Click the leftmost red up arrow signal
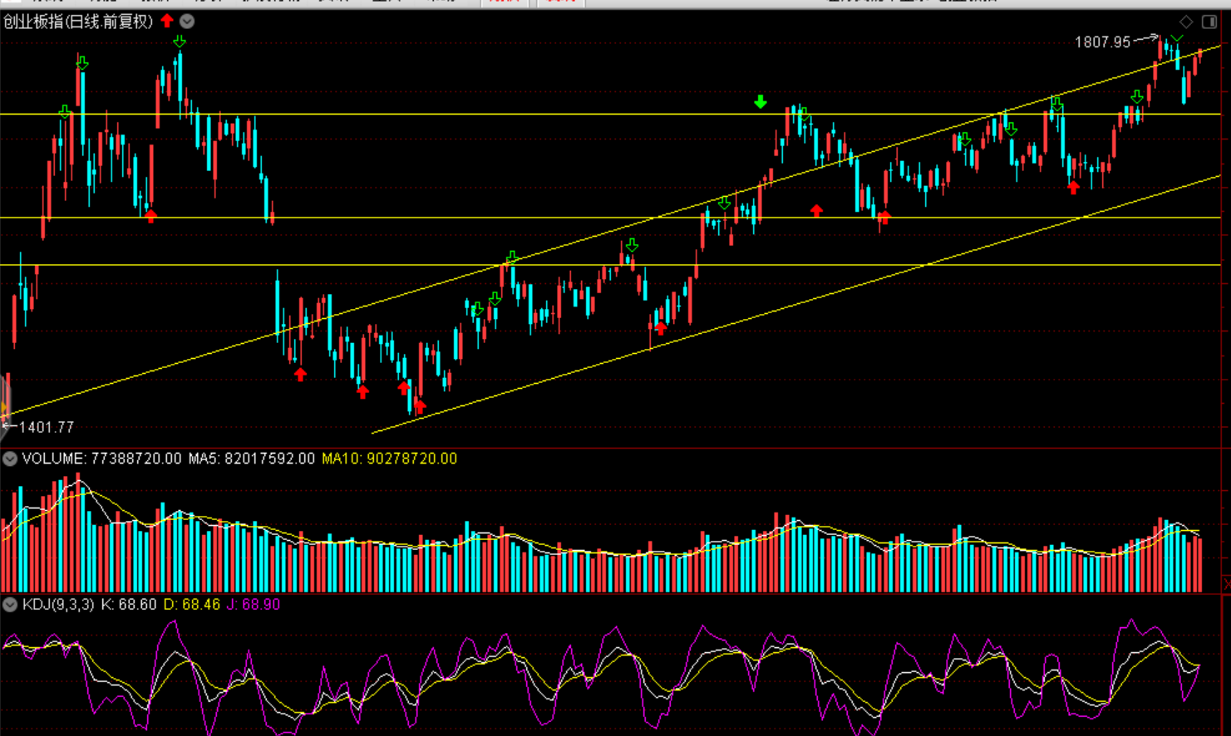Screen dimensions: 1231x736 pos(150,216)
